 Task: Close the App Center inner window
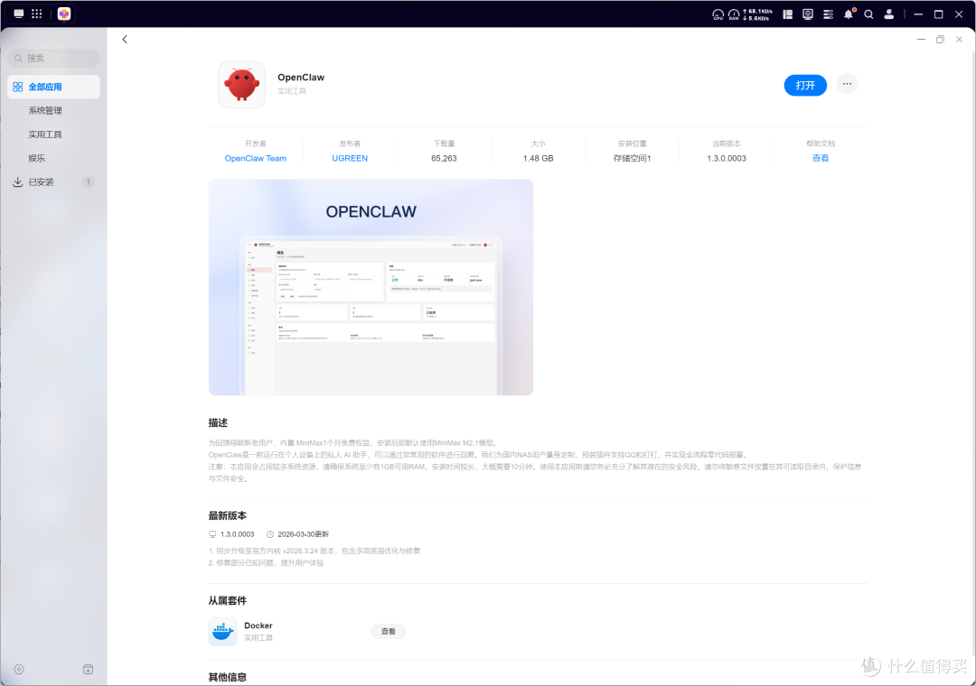959,39
